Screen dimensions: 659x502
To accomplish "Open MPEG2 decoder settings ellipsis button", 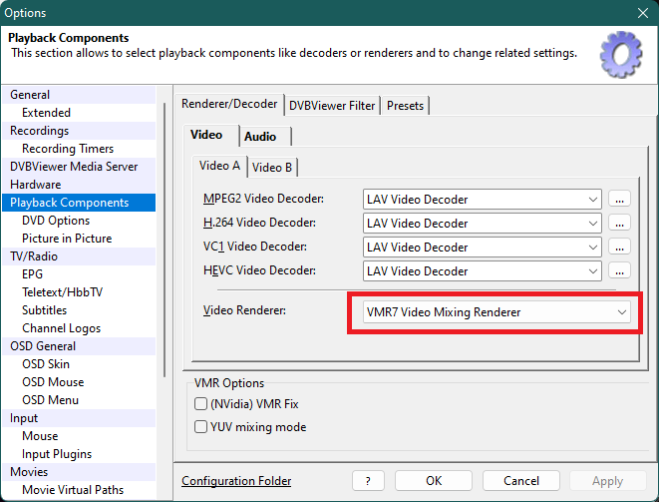I will click(620, 200).
